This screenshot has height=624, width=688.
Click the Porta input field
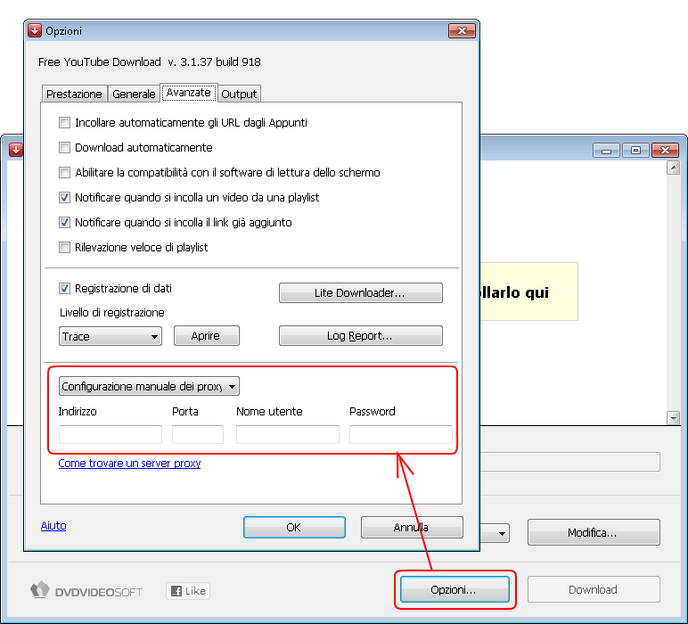tap(198, 434)
